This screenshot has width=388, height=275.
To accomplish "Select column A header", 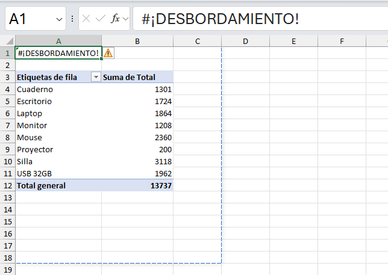I will tap(58, 41).
